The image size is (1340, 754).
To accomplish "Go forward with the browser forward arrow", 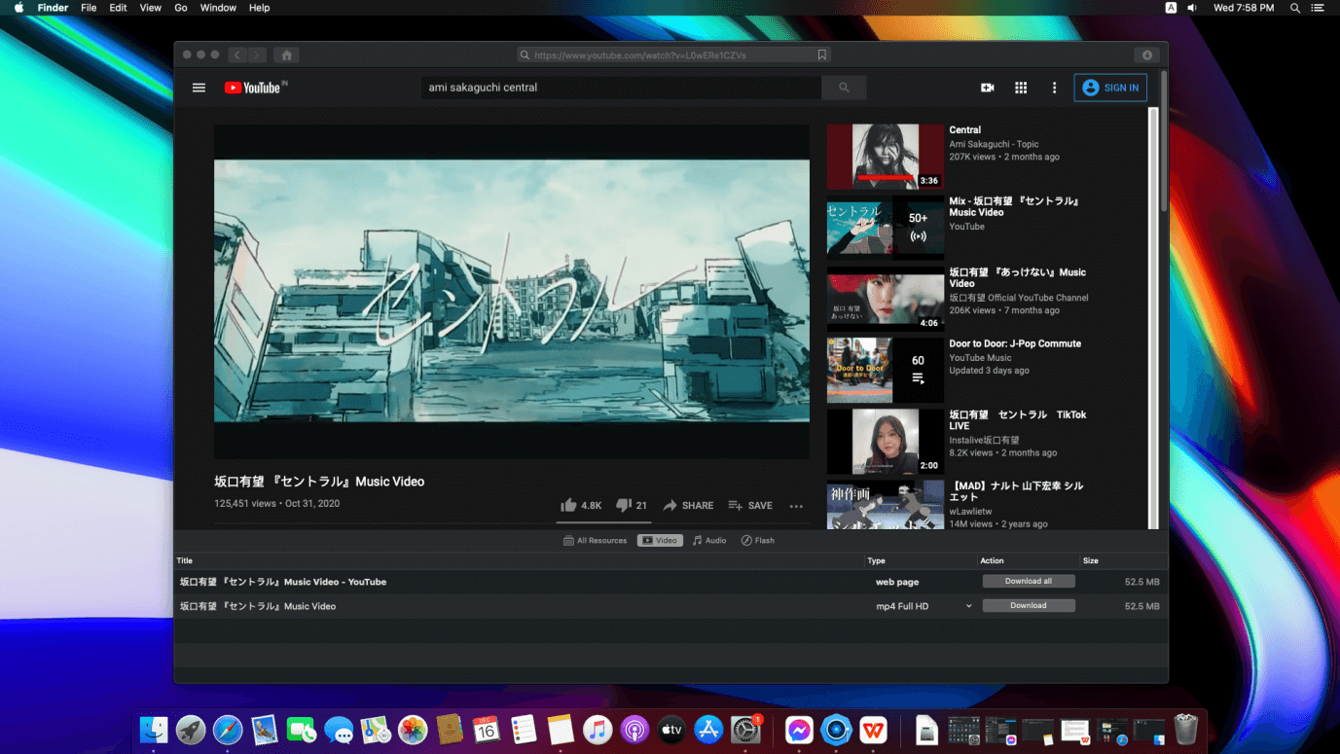I will [256, 55].
